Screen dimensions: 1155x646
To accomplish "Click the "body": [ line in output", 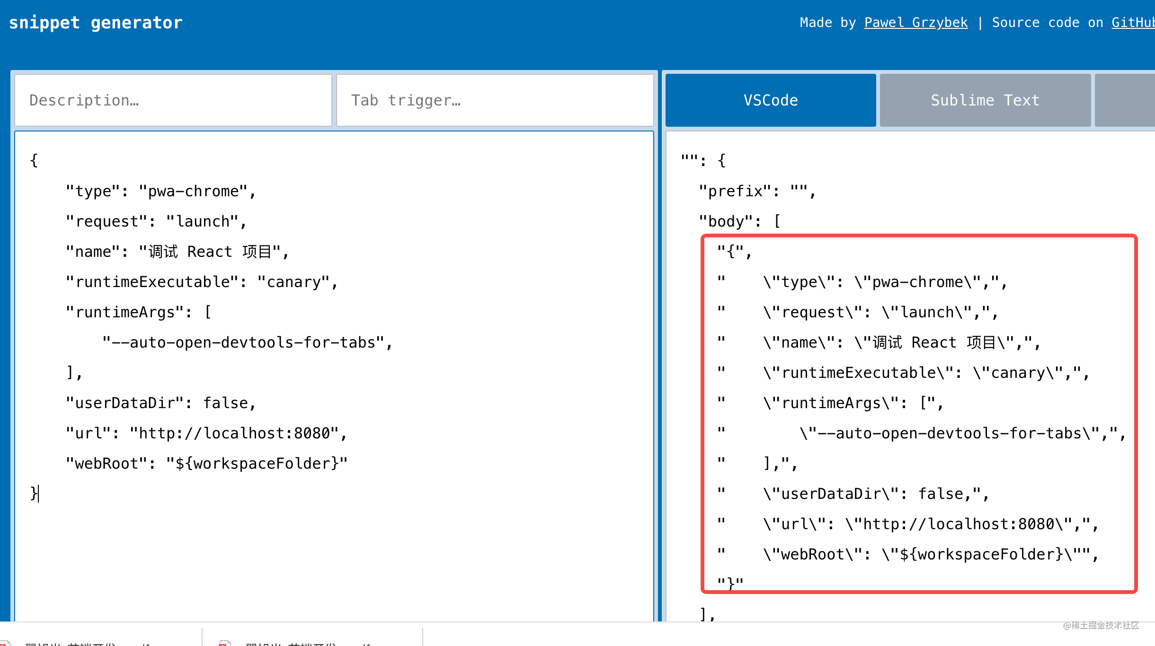I will click(x=739, y=221).
